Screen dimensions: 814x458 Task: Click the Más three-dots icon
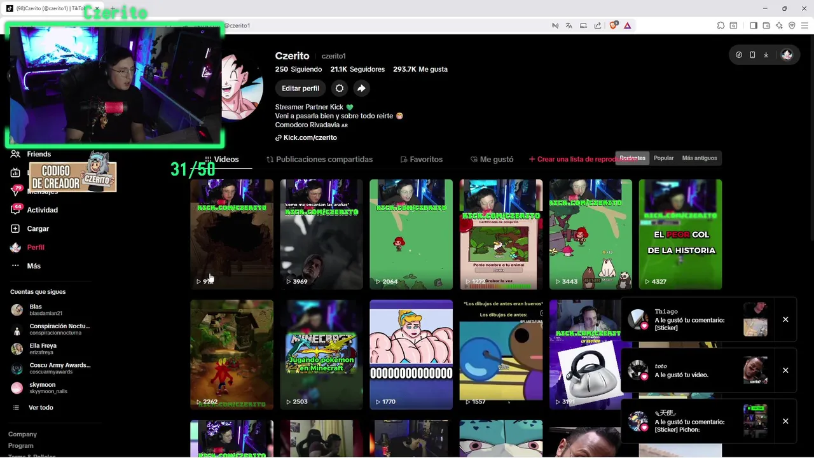coord(15,266)
